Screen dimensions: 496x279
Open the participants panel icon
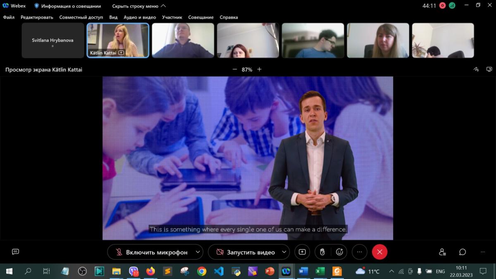tap(442, 252)
